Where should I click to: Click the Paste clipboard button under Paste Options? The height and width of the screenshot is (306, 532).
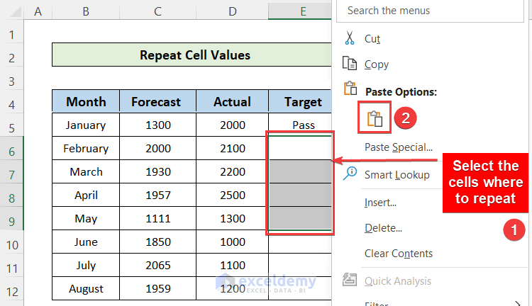click(375, 119)
